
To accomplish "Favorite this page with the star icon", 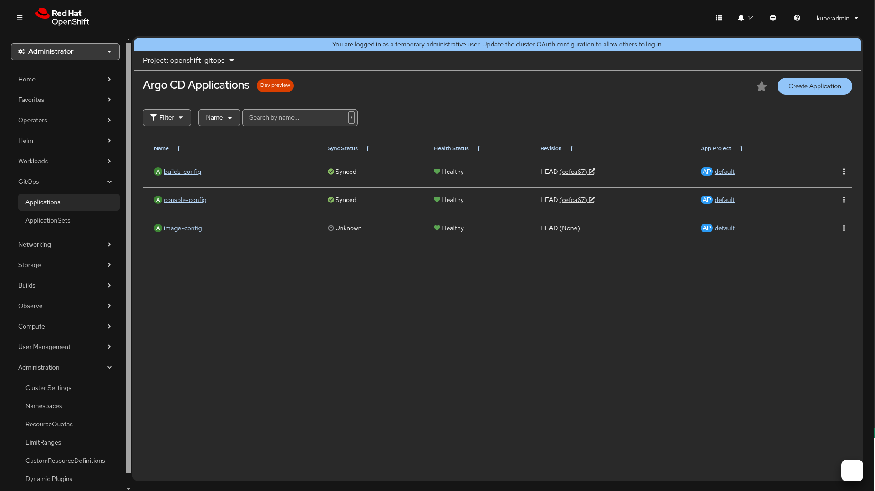I will click(762, 86).
